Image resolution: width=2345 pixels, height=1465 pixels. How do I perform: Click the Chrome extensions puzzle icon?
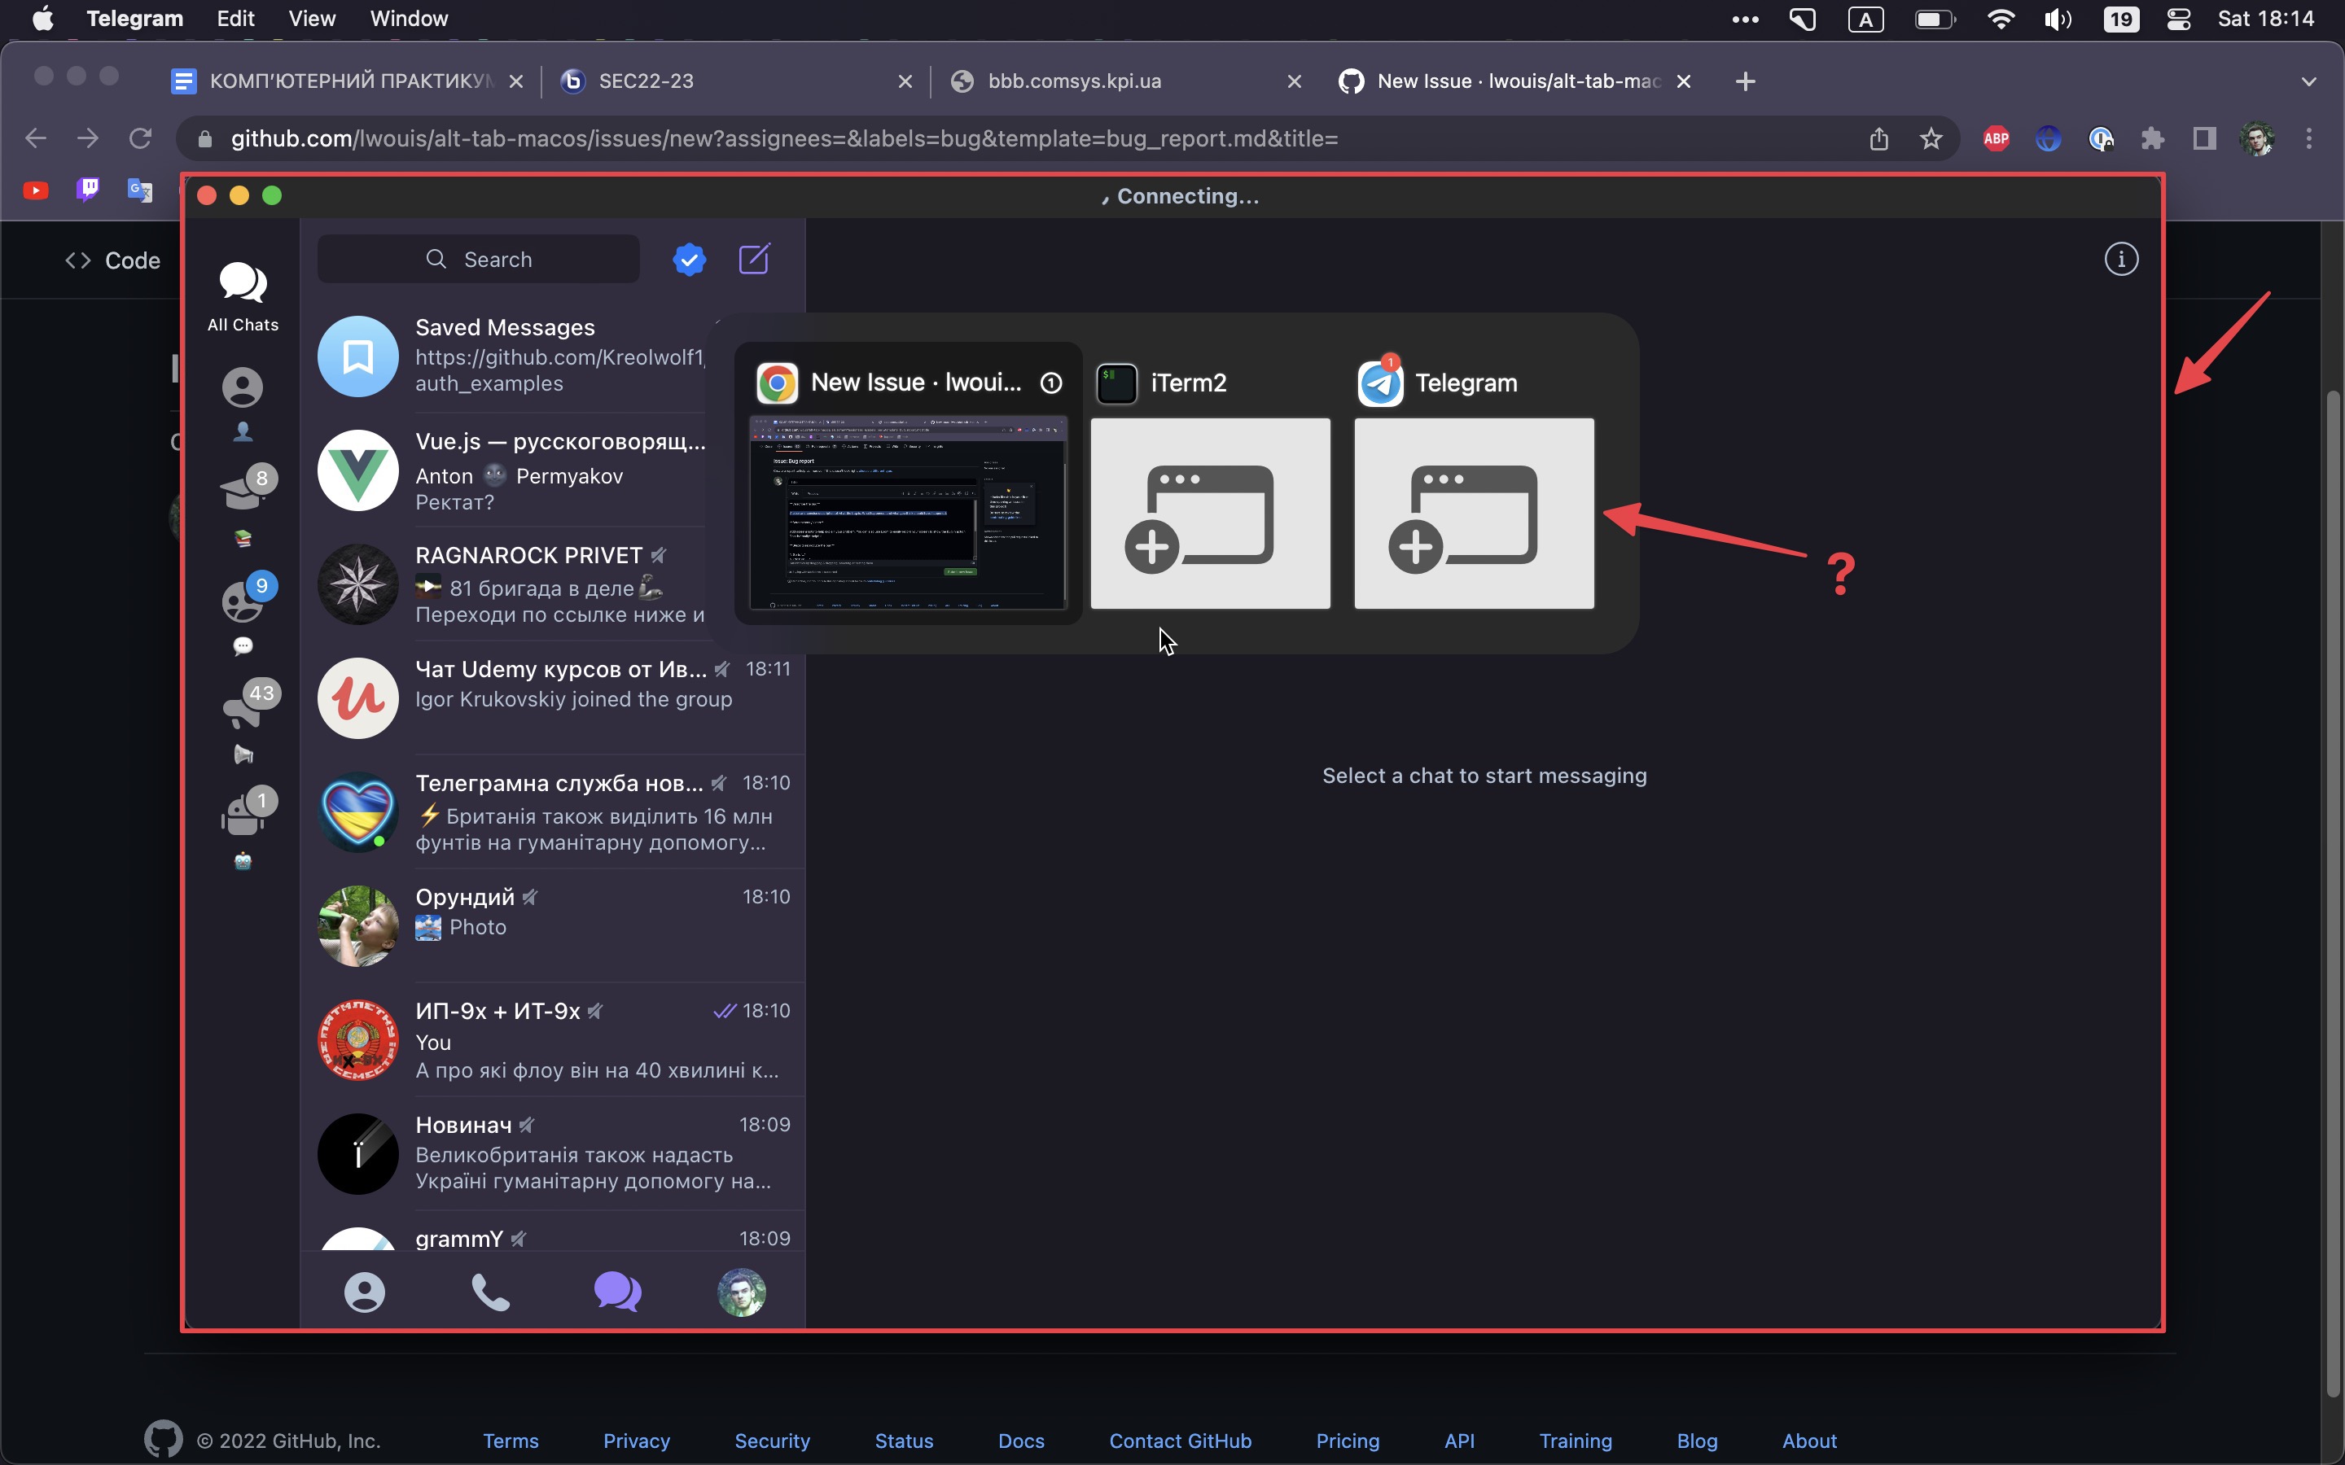click(2152, 138)
